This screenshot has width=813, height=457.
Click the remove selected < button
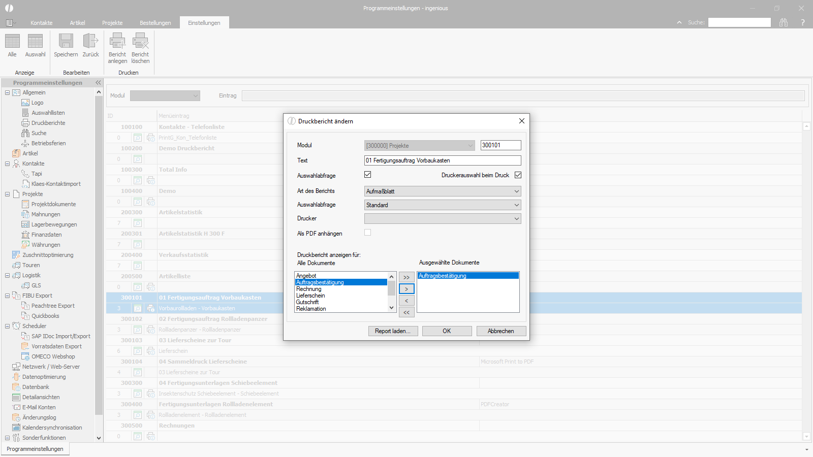tap(407, 301)
